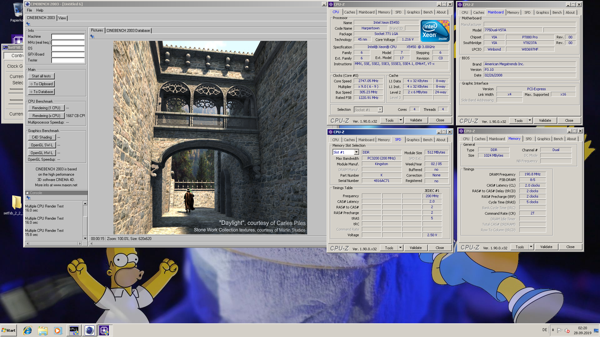The image size is (600, 337).
Task: Click the pin icon in the Console panel
Action: 28,198
